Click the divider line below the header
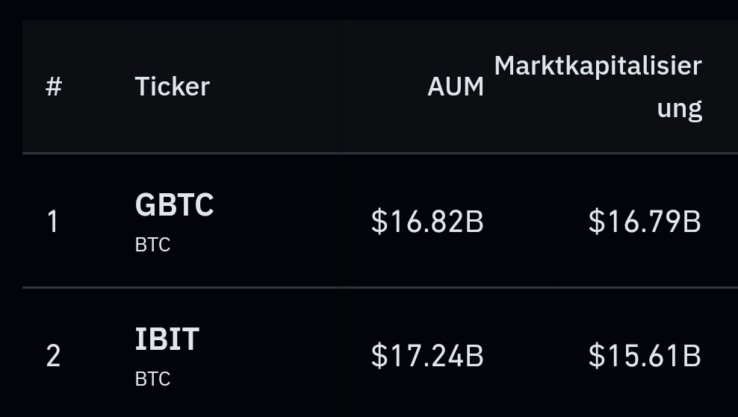Screen dimensions: 738x417 point(373,153)
